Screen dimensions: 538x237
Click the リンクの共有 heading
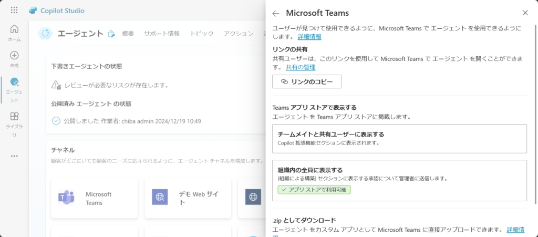point(290,49)
